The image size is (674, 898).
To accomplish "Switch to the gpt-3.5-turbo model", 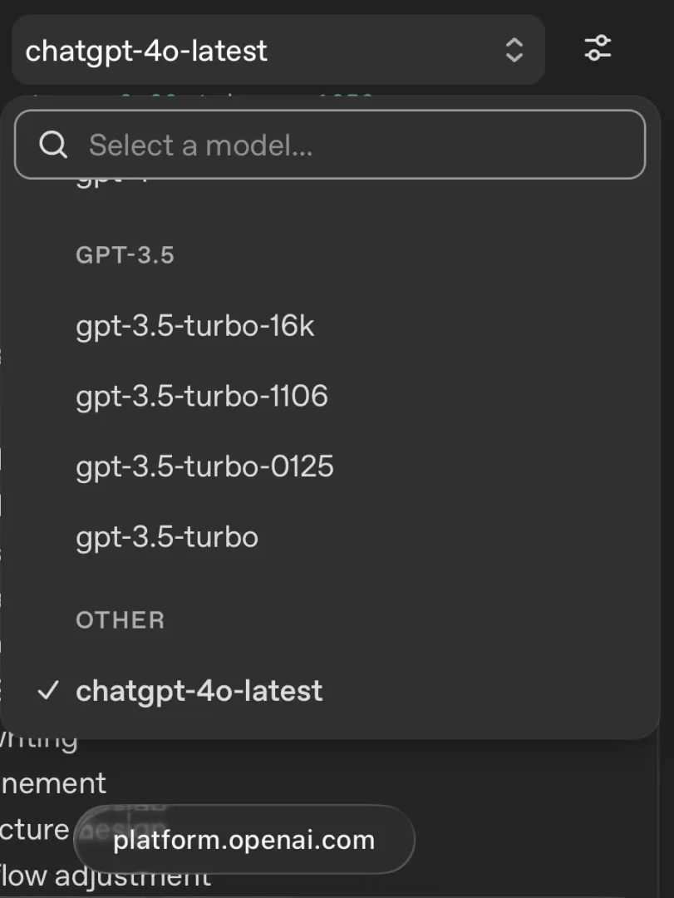I will click(x=167, y=537).
